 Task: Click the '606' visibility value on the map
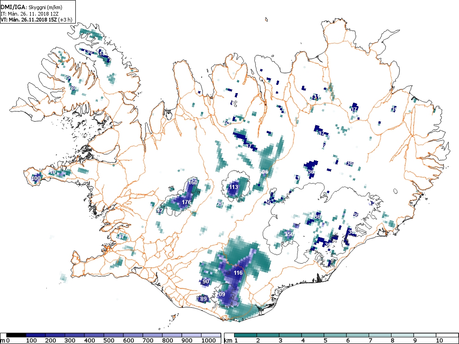point(264,172)
